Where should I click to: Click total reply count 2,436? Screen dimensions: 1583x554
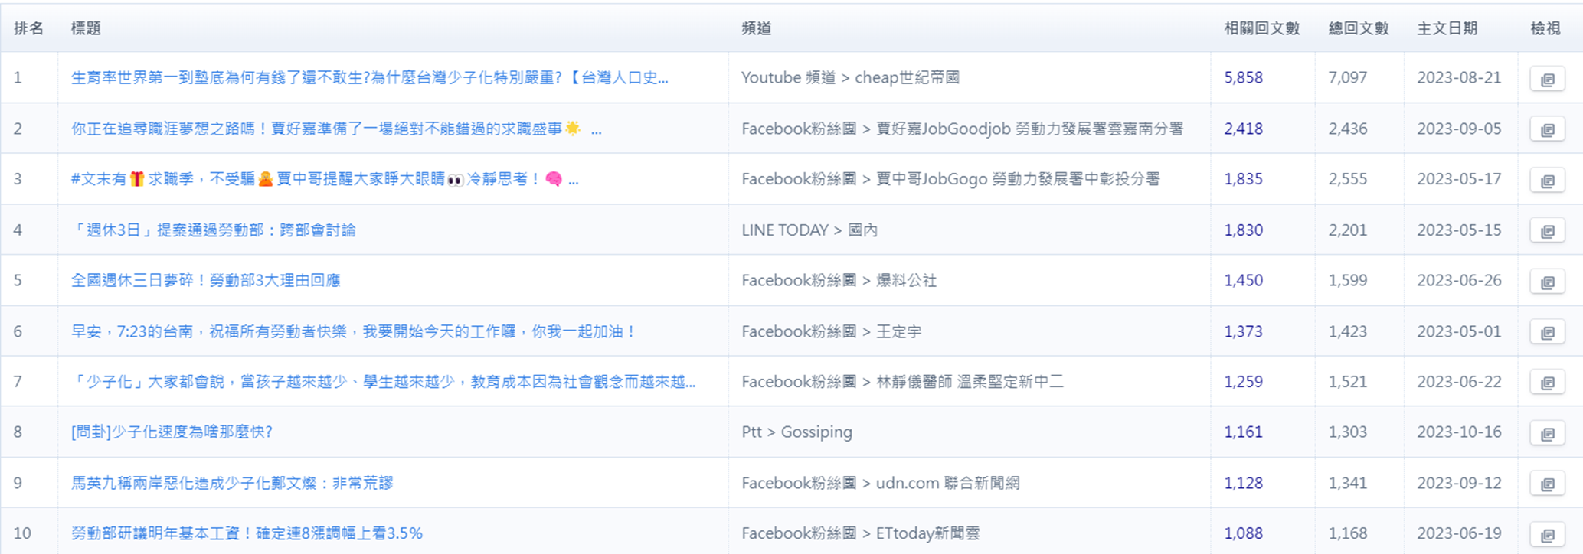[1347, 129]
